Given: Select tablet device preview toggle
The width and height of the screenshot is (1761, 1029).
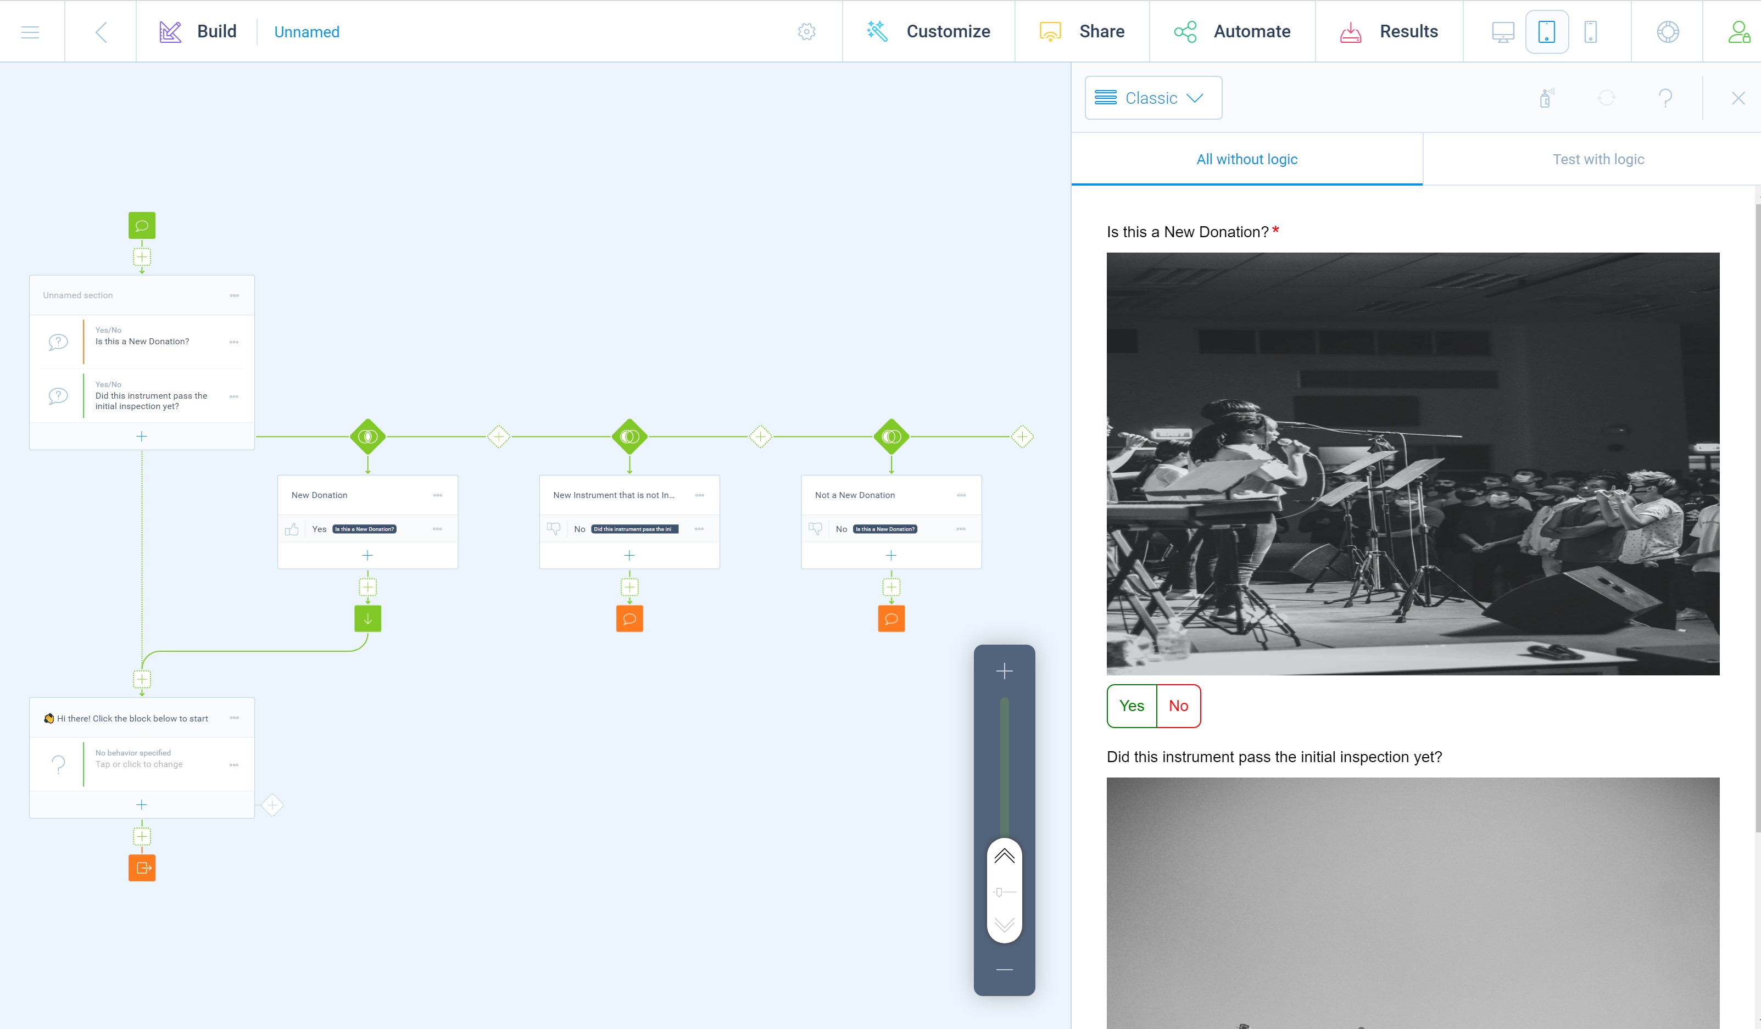Looking at the screenshot, I should [x=1546, y=32].
